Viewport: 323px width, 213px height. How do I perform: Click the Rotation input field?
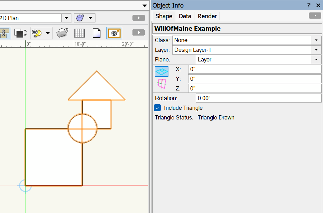click(258, 98)
